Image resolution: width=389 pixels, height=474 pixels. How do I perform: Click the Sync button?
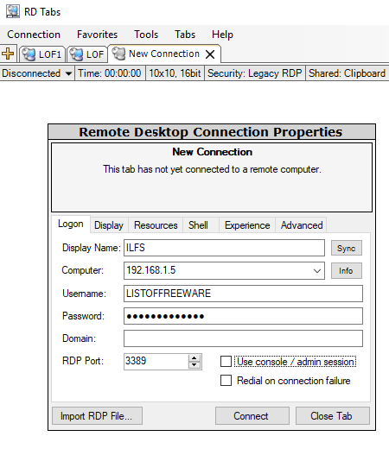point(347,248)
